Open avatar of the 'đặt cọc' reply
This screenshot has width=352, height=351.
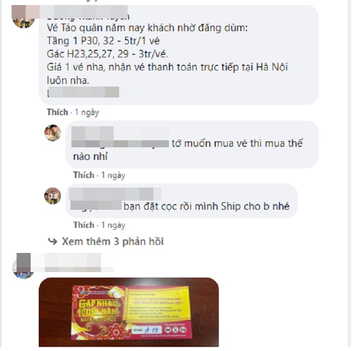click(x=52, y=196)
